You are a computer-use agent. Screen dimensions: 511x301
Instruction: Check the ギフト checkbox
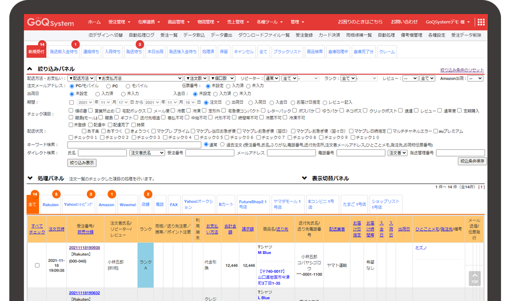coord(116,117)
